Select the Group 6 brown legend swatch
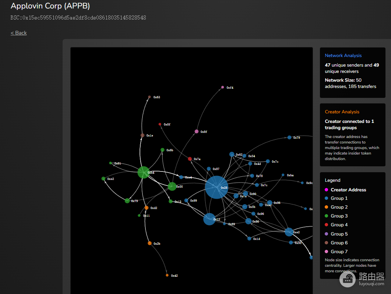The height and width of the screenshot is (294, 391). (x=327, y=242)
